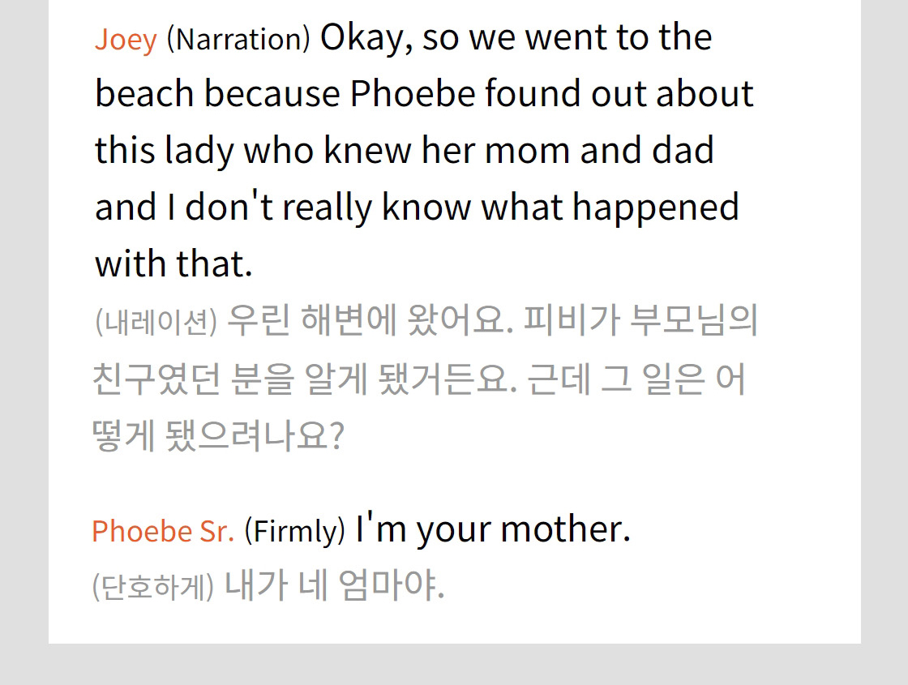Click the Korean label (단호하게)
The height and width of the screenshot is (685, 908).
click(153, 587)
